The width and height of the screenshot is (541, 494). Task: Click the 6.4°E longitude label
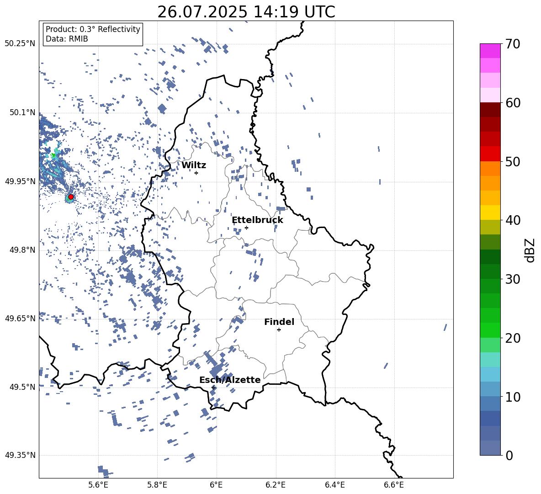pyautogui.click(x=335, y=485)
